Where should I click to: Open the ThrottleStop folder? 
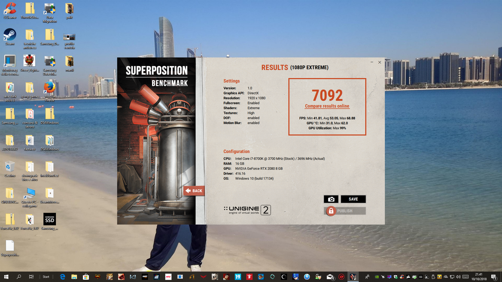coord(29,11)
